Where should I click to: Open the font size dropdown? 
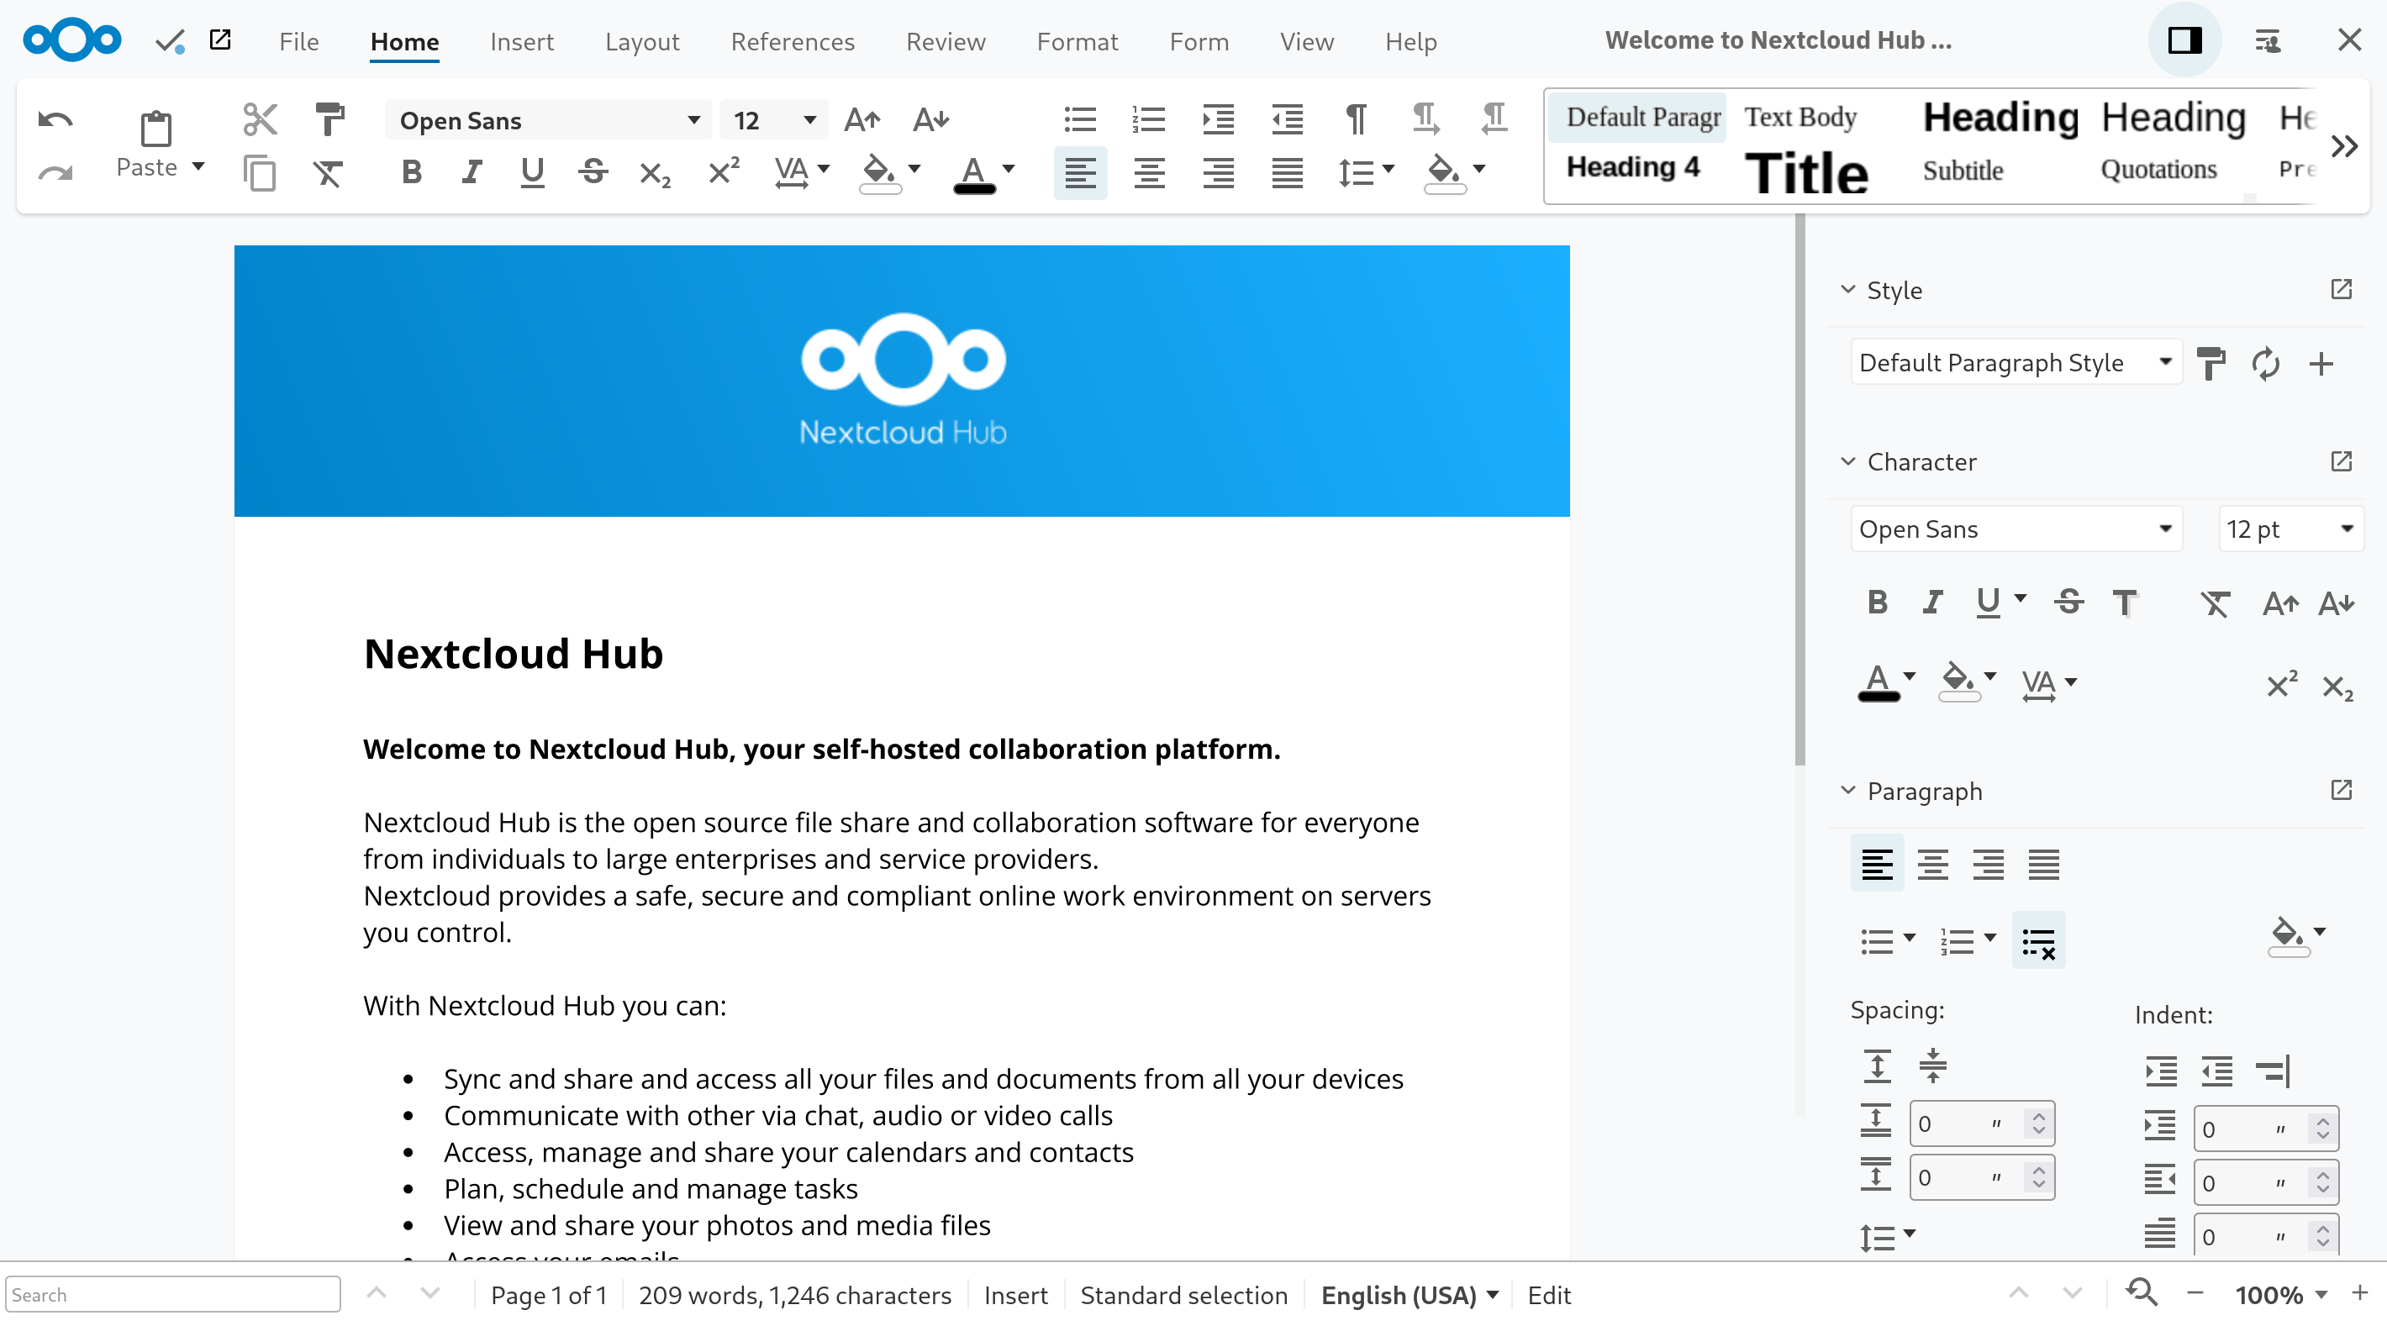[x=805, y=118]
